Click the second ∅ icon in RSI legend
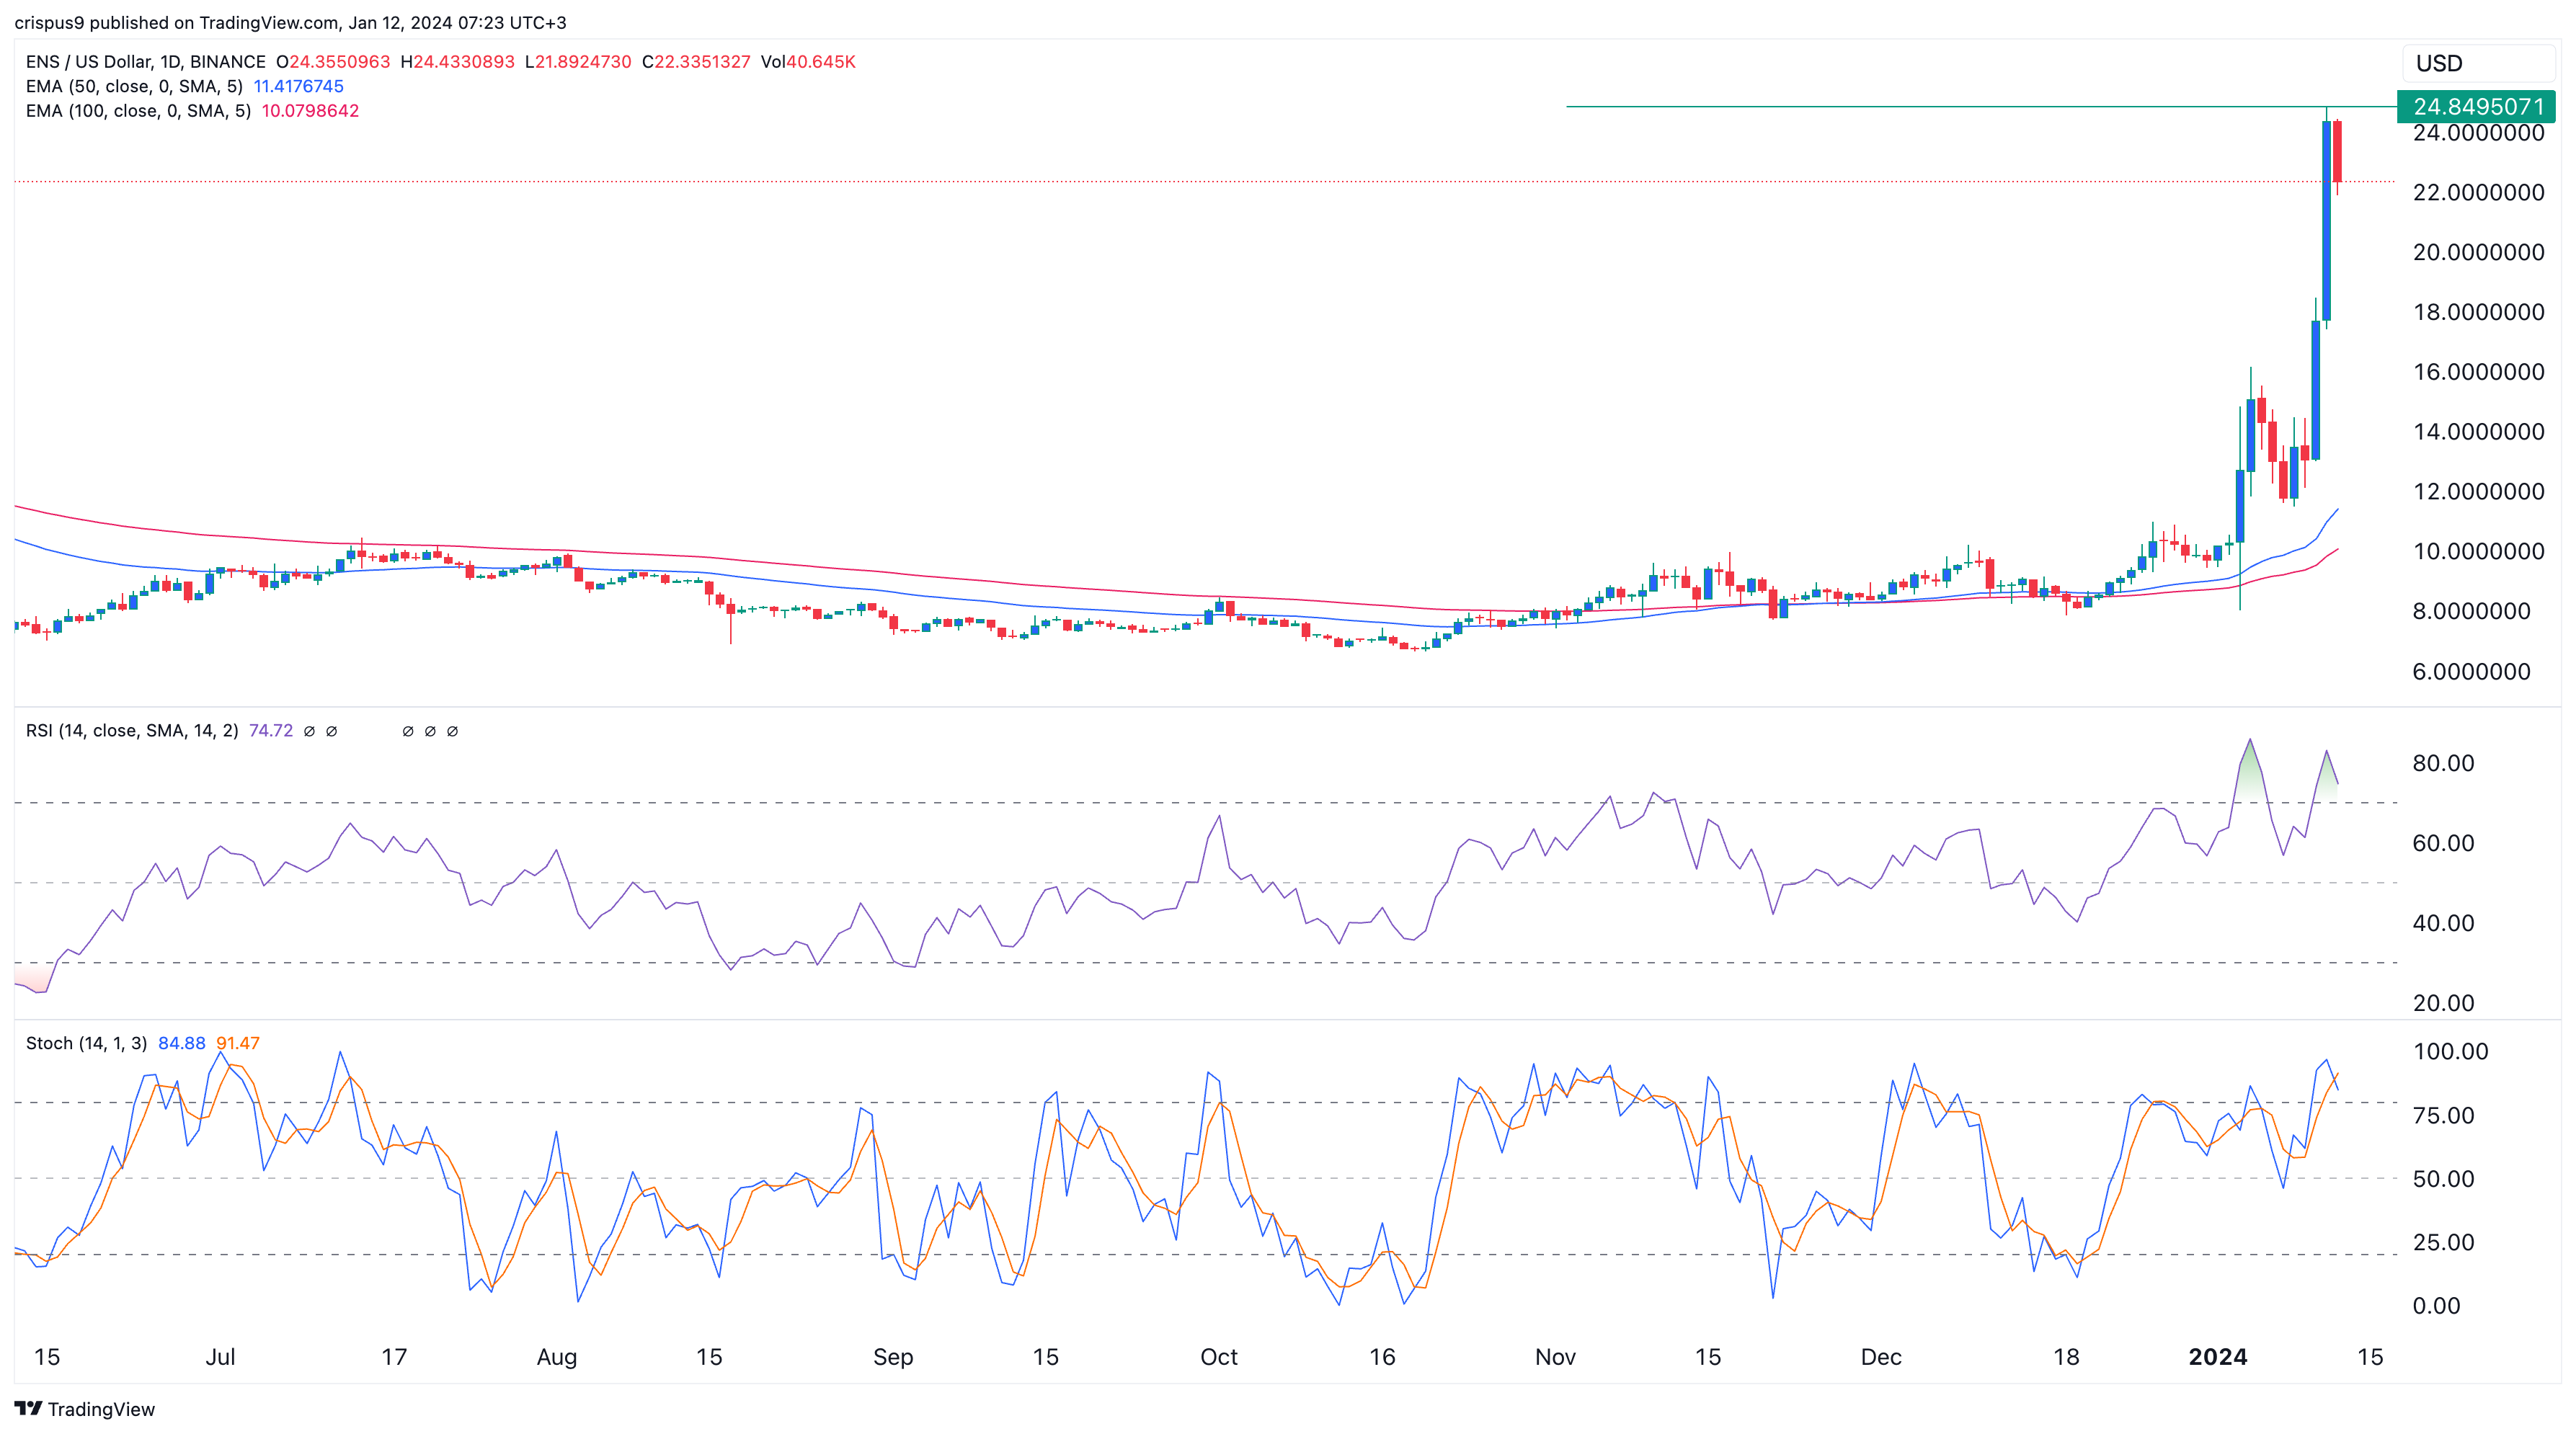Image resolution: width=2576 pixels, height=1434 pixels. [x=332, y=731]
